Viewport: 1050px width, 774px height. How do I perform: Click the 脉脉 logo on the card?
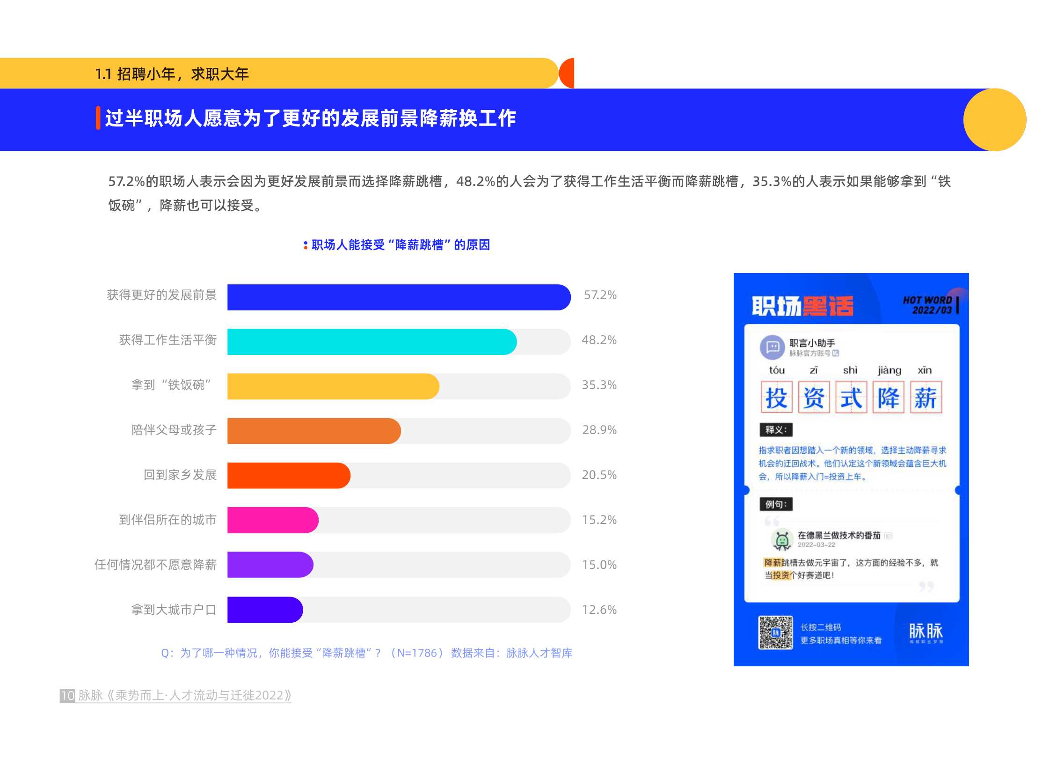pos(926,633)
